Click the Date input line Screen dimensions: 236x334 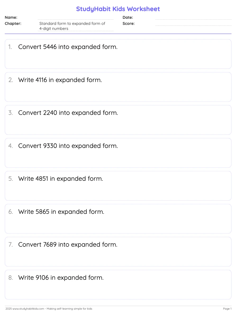coord(193,18)
